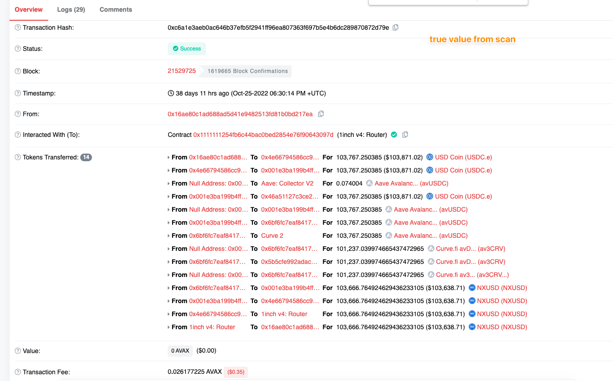Open Curve.fi av3... (av3CRV...) token link
Viewport: 613px width, 381px height.
[472, 275]
